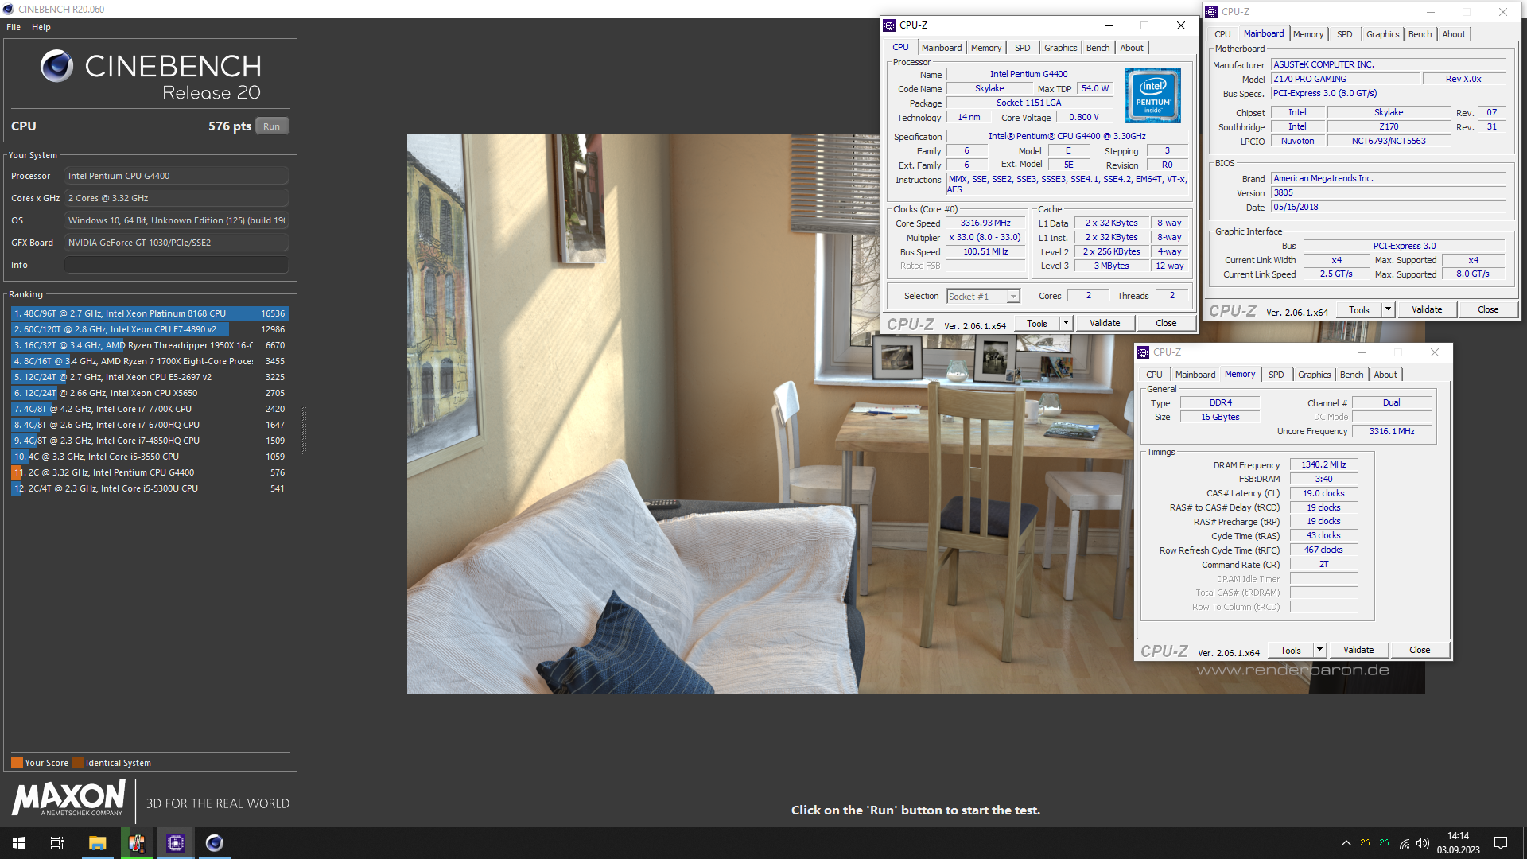Open the network status tray icon
Image resolution: width=1527 pixels, height=859 pixels.
1405,843
